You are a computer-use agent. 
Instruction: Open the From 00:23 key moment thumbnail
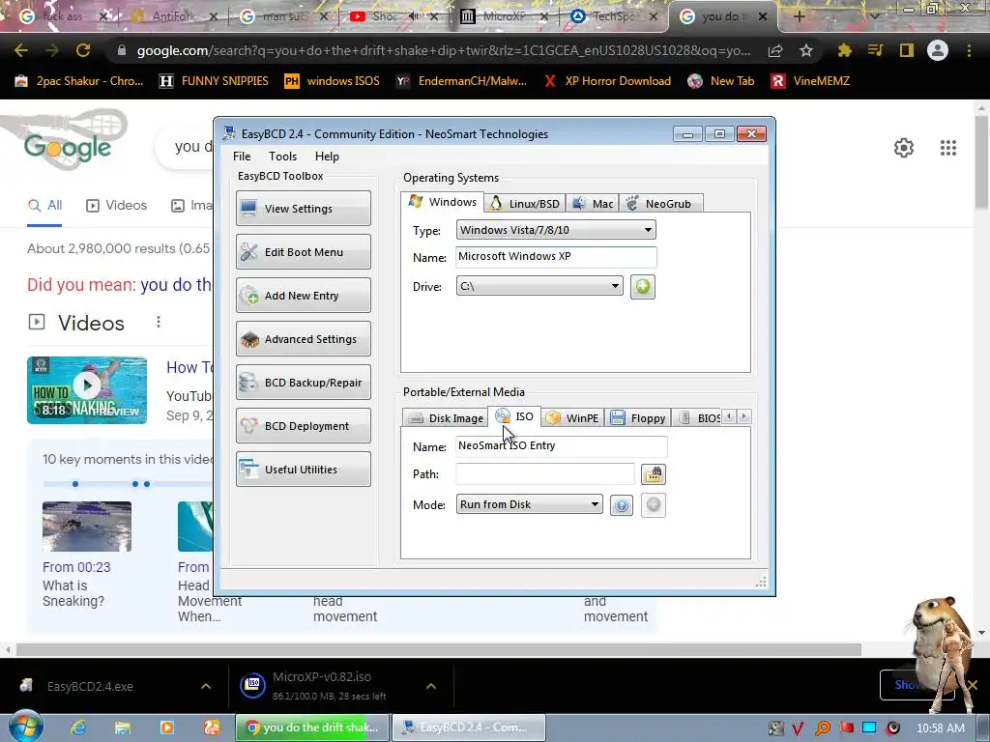[x=87, y=527]
